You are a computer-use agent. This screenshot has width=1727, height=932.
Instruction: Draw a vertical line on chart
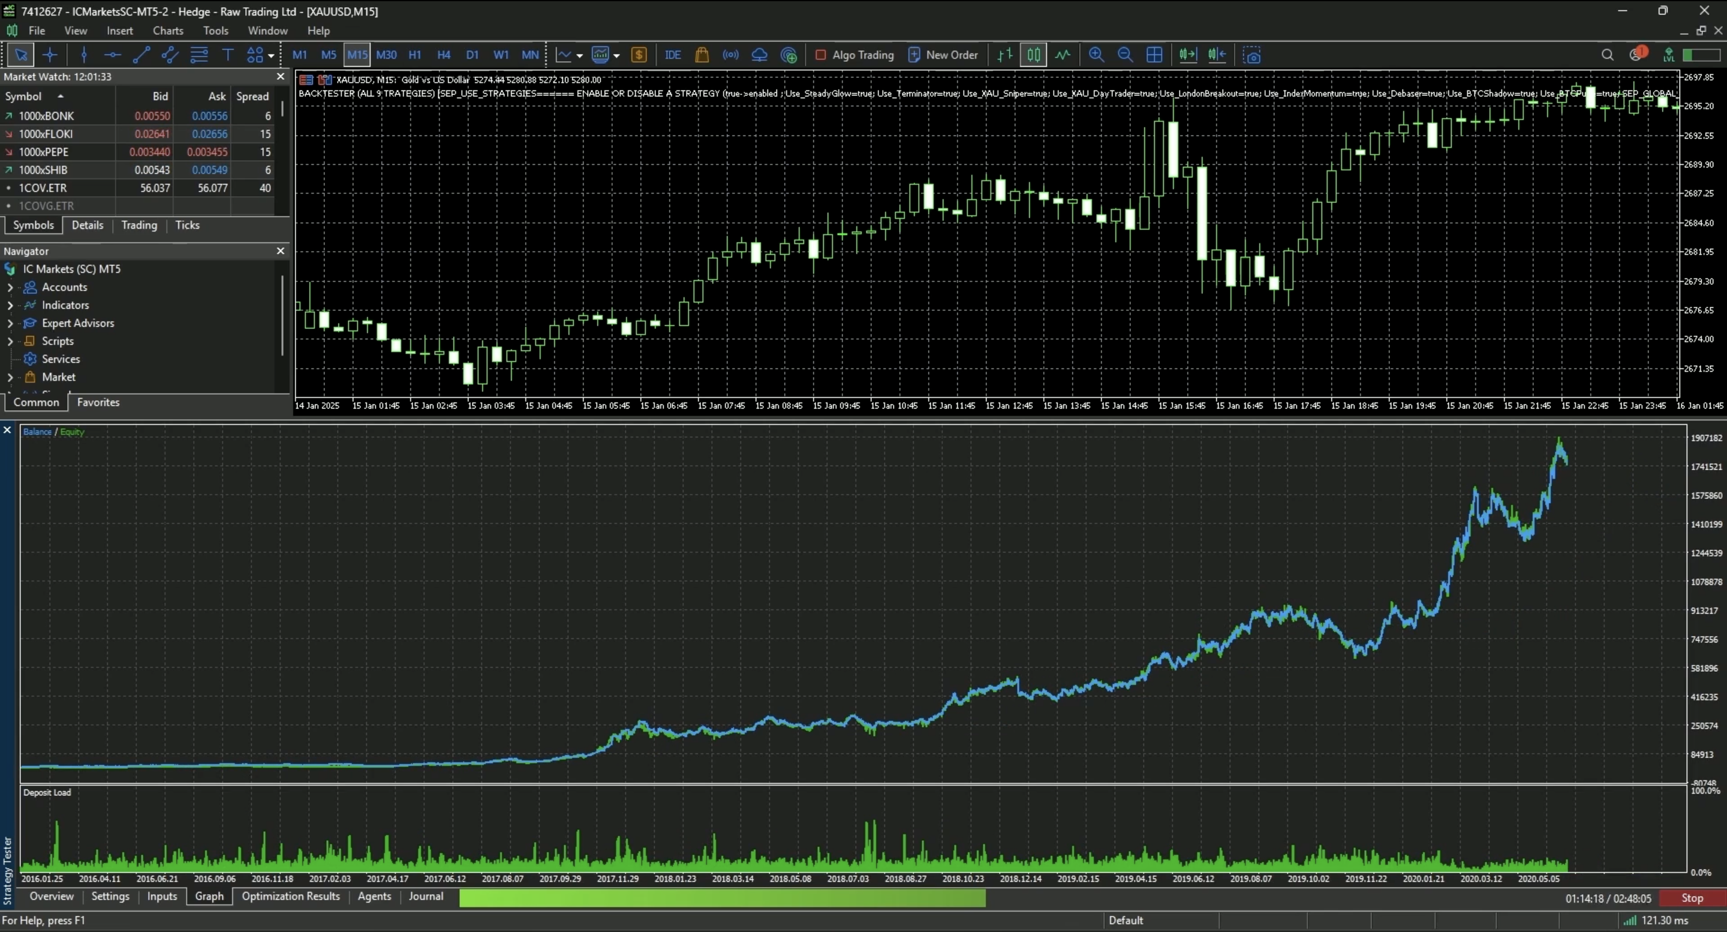click(84, 55)
